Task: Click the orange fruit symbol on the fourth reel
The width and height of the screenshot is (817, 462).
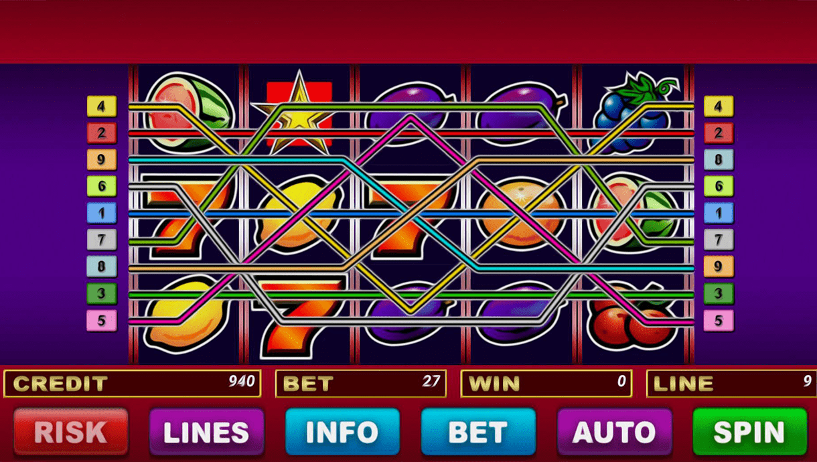Action: pyautogui.click(x=523, y=212)
